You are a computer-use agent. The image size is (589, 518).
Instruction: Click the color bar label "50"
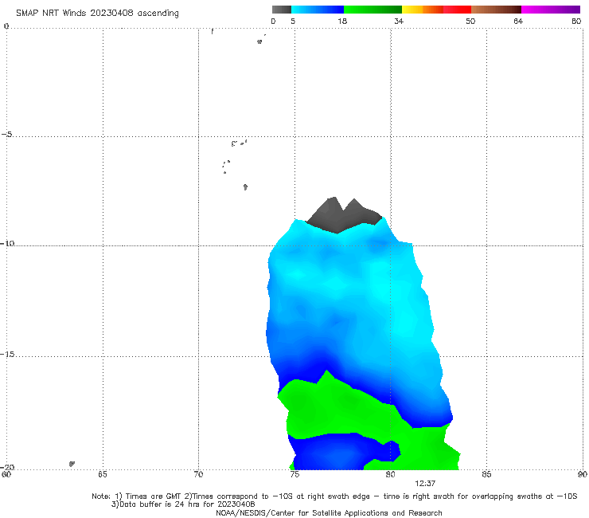470,21
